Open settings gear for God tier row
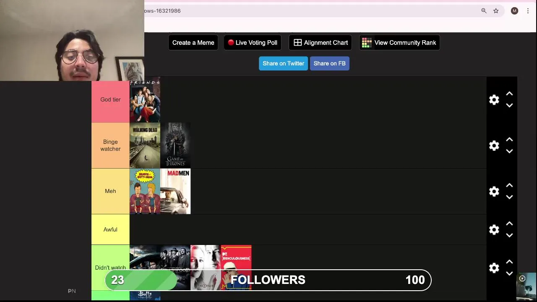The image size is (537, 302). [x=494, y=100]
